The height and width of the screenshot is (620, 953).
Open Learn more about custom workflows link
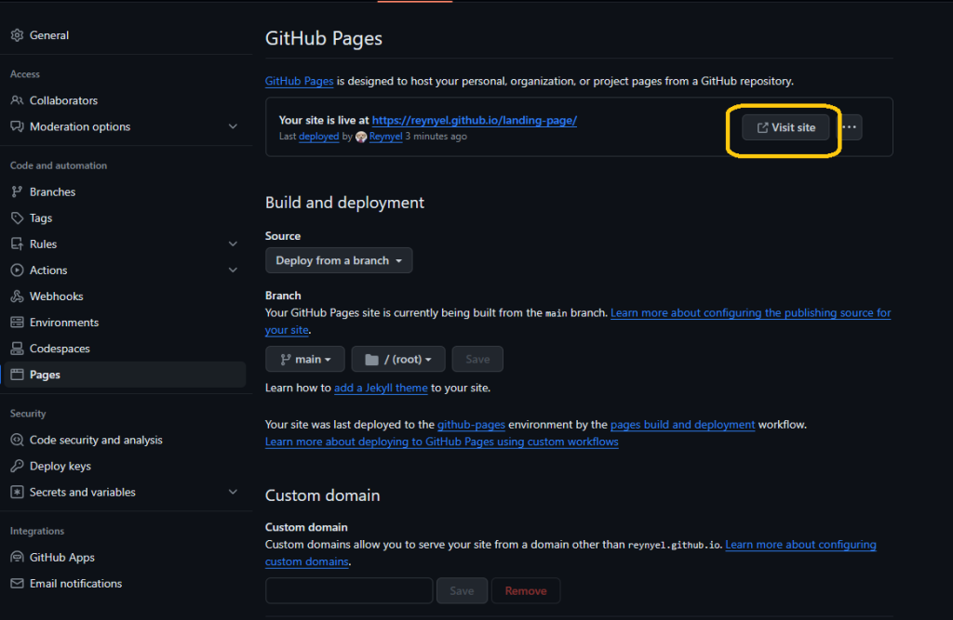442,442
